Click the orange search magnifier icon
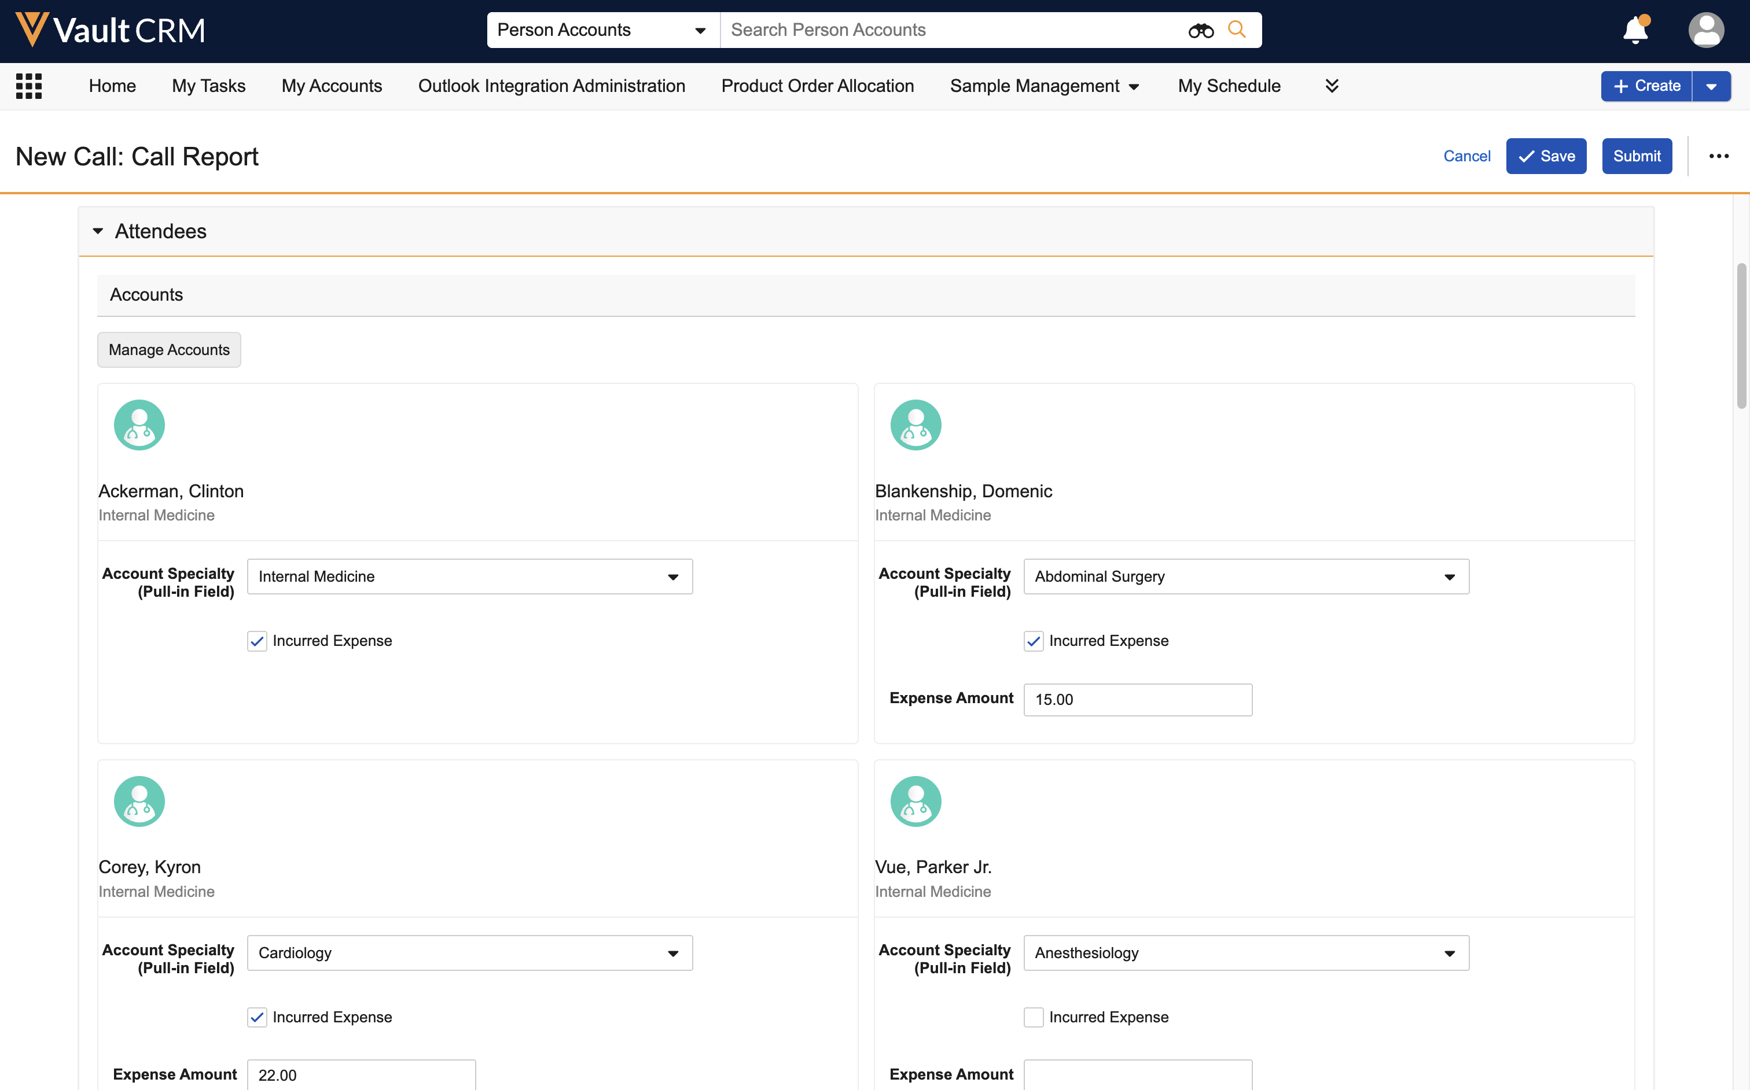 [x=1236, y=29]
